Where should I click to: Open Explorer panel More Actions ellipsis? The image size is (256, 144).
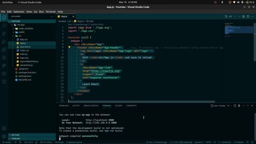52,16
